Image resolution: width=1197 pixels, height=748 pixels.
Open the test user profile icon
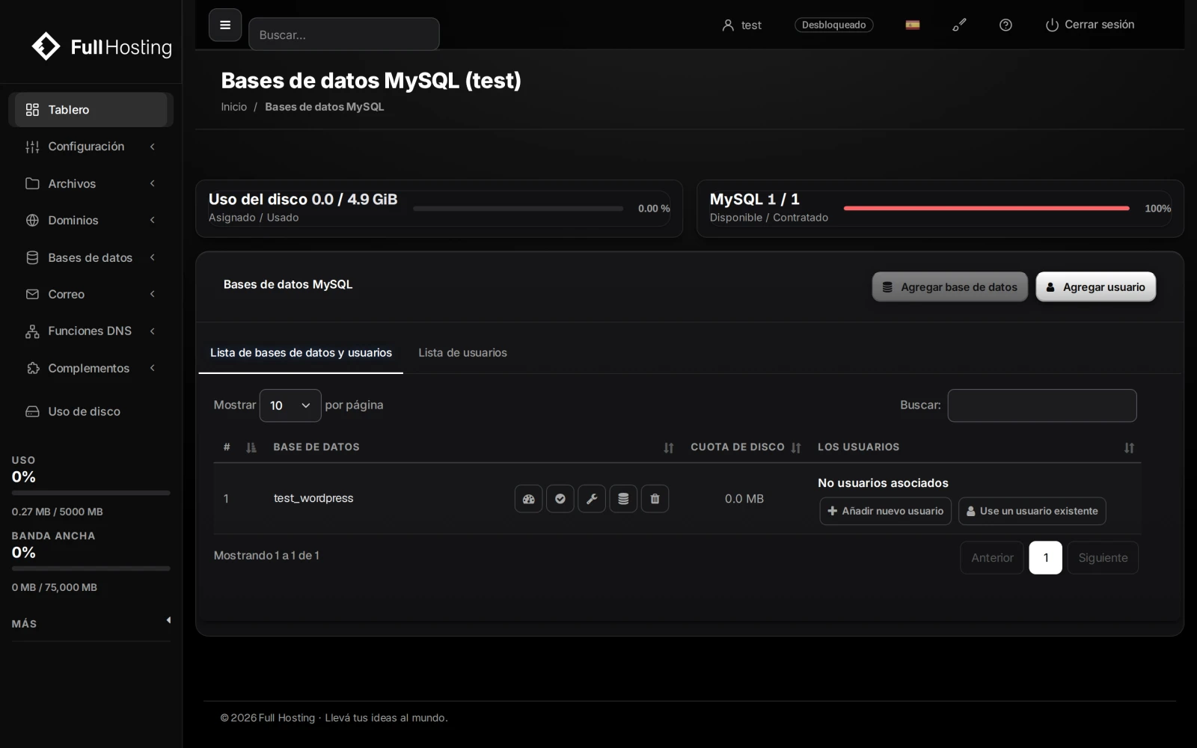point(728,25)
